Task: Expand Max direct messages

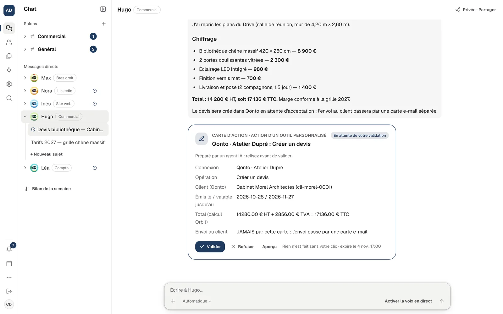Action: 25,78
